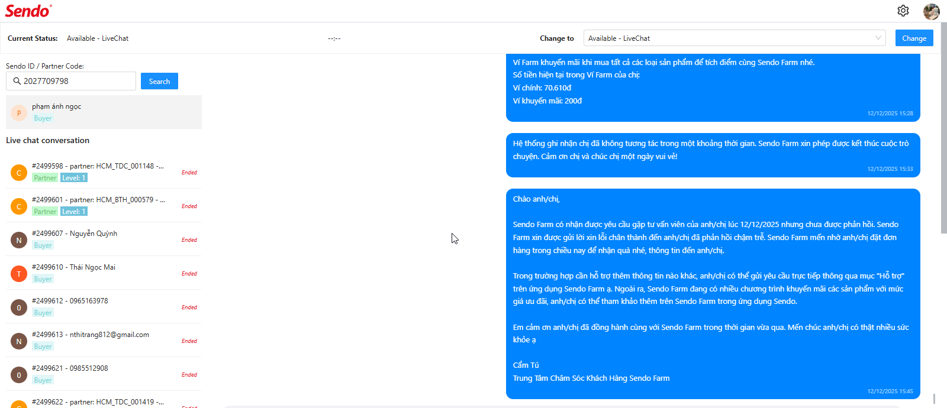Open conversation #2499621 - 0985512908
The width and height of the screenshot is (947, 408).
104,374
